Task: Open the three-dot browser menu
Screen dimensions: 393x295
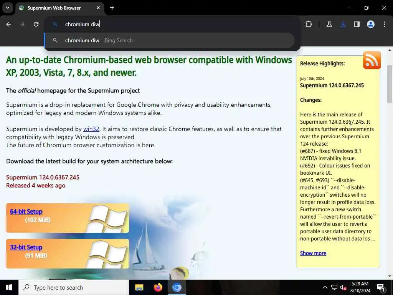Action: pos(385,24)
